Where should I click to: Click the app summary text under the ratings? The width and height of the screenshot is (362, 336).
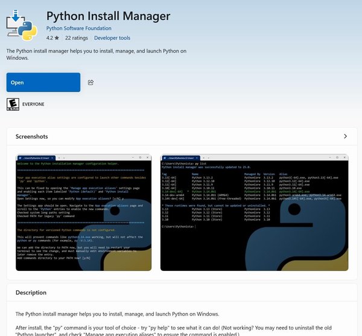97,54
